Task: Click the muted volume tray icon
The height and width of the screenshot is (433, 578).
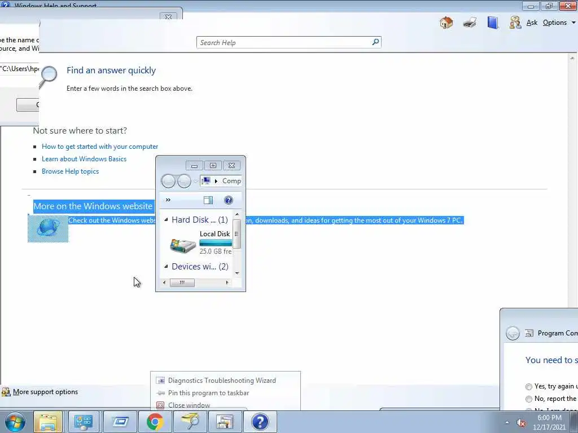Action: point(521,423)
